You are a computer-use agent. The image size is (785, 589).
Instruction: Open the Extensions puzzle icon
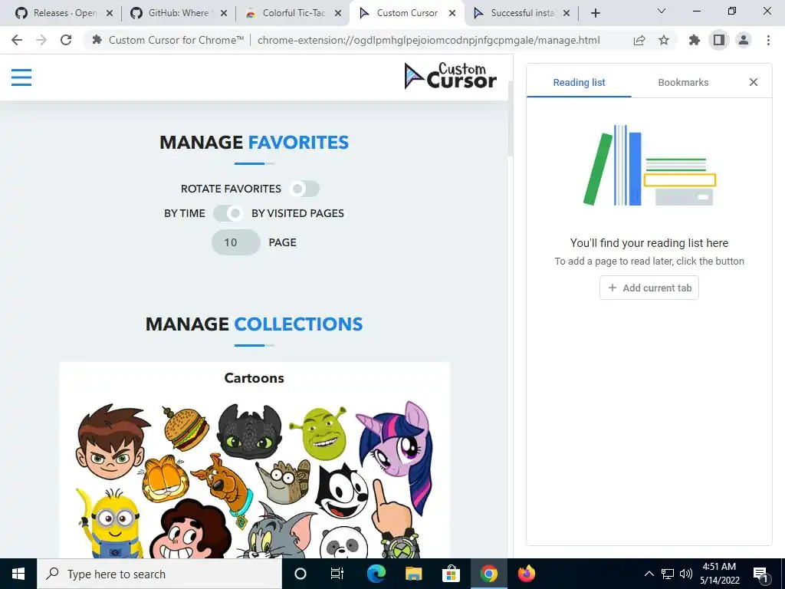tap(695, 40)
